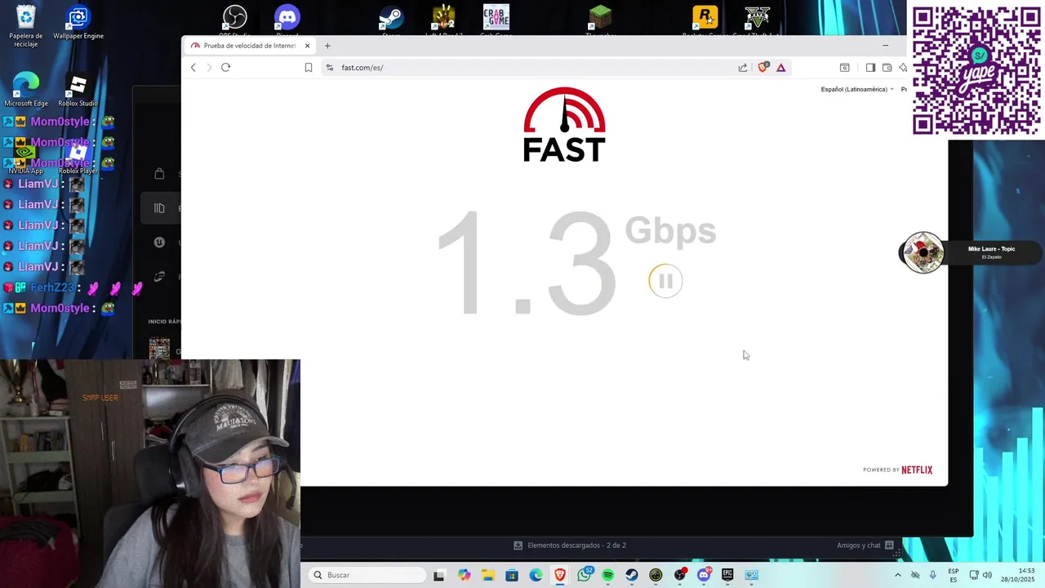This screenshot has height=588, width=1045.
Task: Open Brave Rewards triangle icon
Action: click(x=781, y=68)
